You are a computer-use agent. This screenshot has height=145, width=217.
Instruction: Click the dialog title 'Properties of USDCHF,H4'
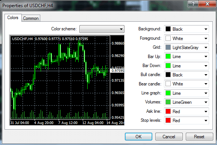(x=28, y=6)
